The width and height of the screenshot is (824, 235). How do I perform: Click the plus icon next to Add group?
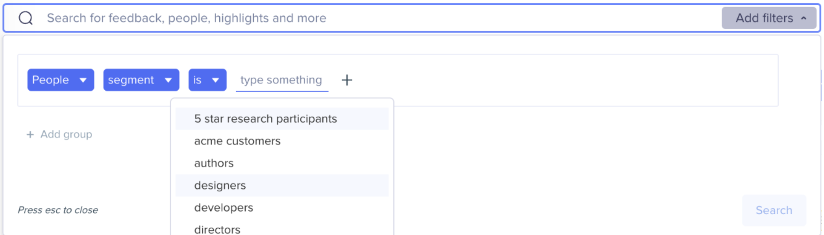(30, 135)
